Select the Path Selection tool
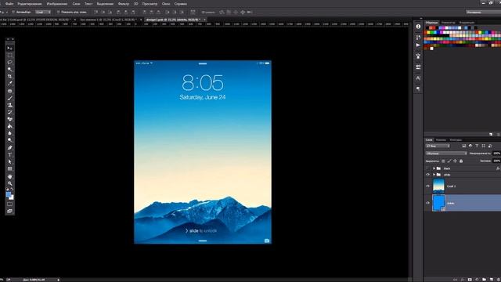 click(x=10, y=162)
